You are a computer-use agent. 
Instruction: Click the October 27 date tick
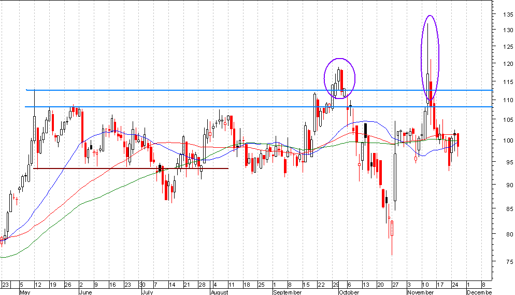(395, 285)
